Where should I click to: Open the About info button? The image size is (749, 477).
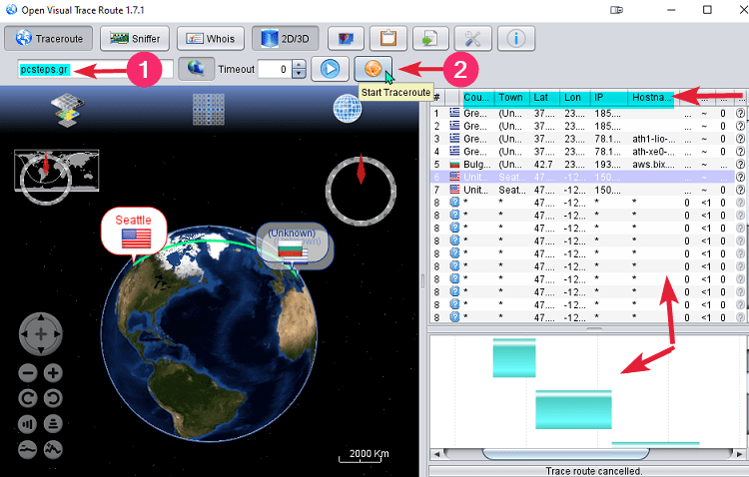click(516, 39)
